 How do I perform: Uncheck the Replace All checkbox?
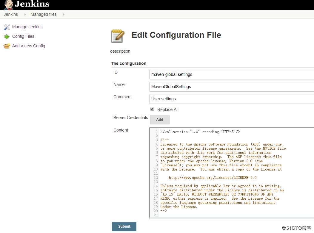(152, 109)
